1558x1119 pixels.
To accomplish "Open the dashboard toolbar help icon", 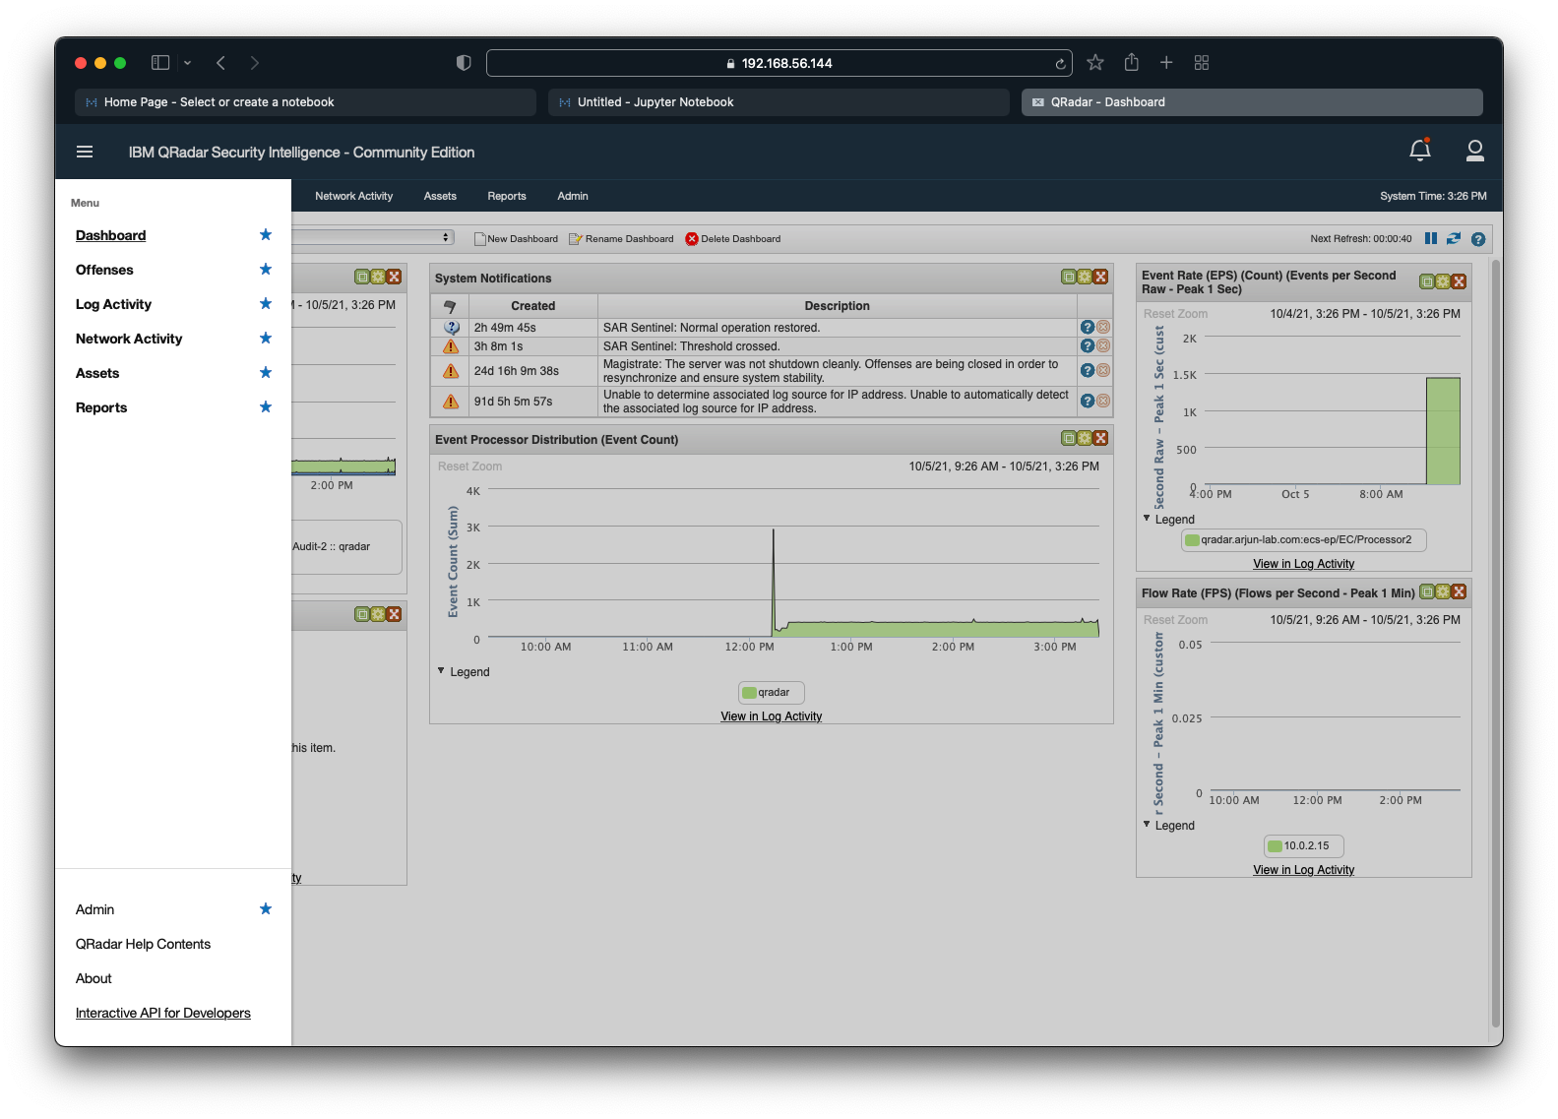I will [x=1477, y=239].
